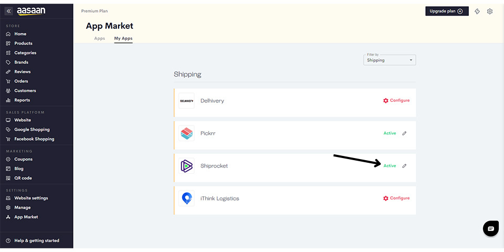Open Help & getting started
This screenshot has height=252, width=504.
click(36, 240)
